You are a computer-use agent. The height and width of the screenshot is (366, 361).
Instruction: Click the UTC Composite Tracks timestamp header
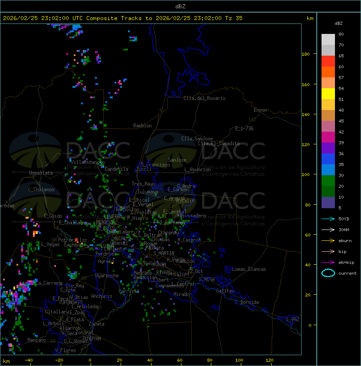[x=123, y=18]
